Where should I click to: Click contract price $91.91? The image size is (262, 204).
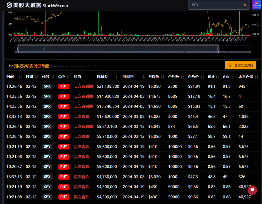[194, 86]
